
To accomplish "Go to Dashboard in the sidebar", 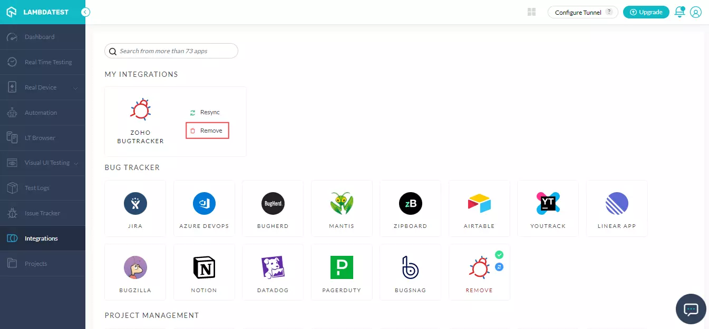I will [x=40, y=37].
